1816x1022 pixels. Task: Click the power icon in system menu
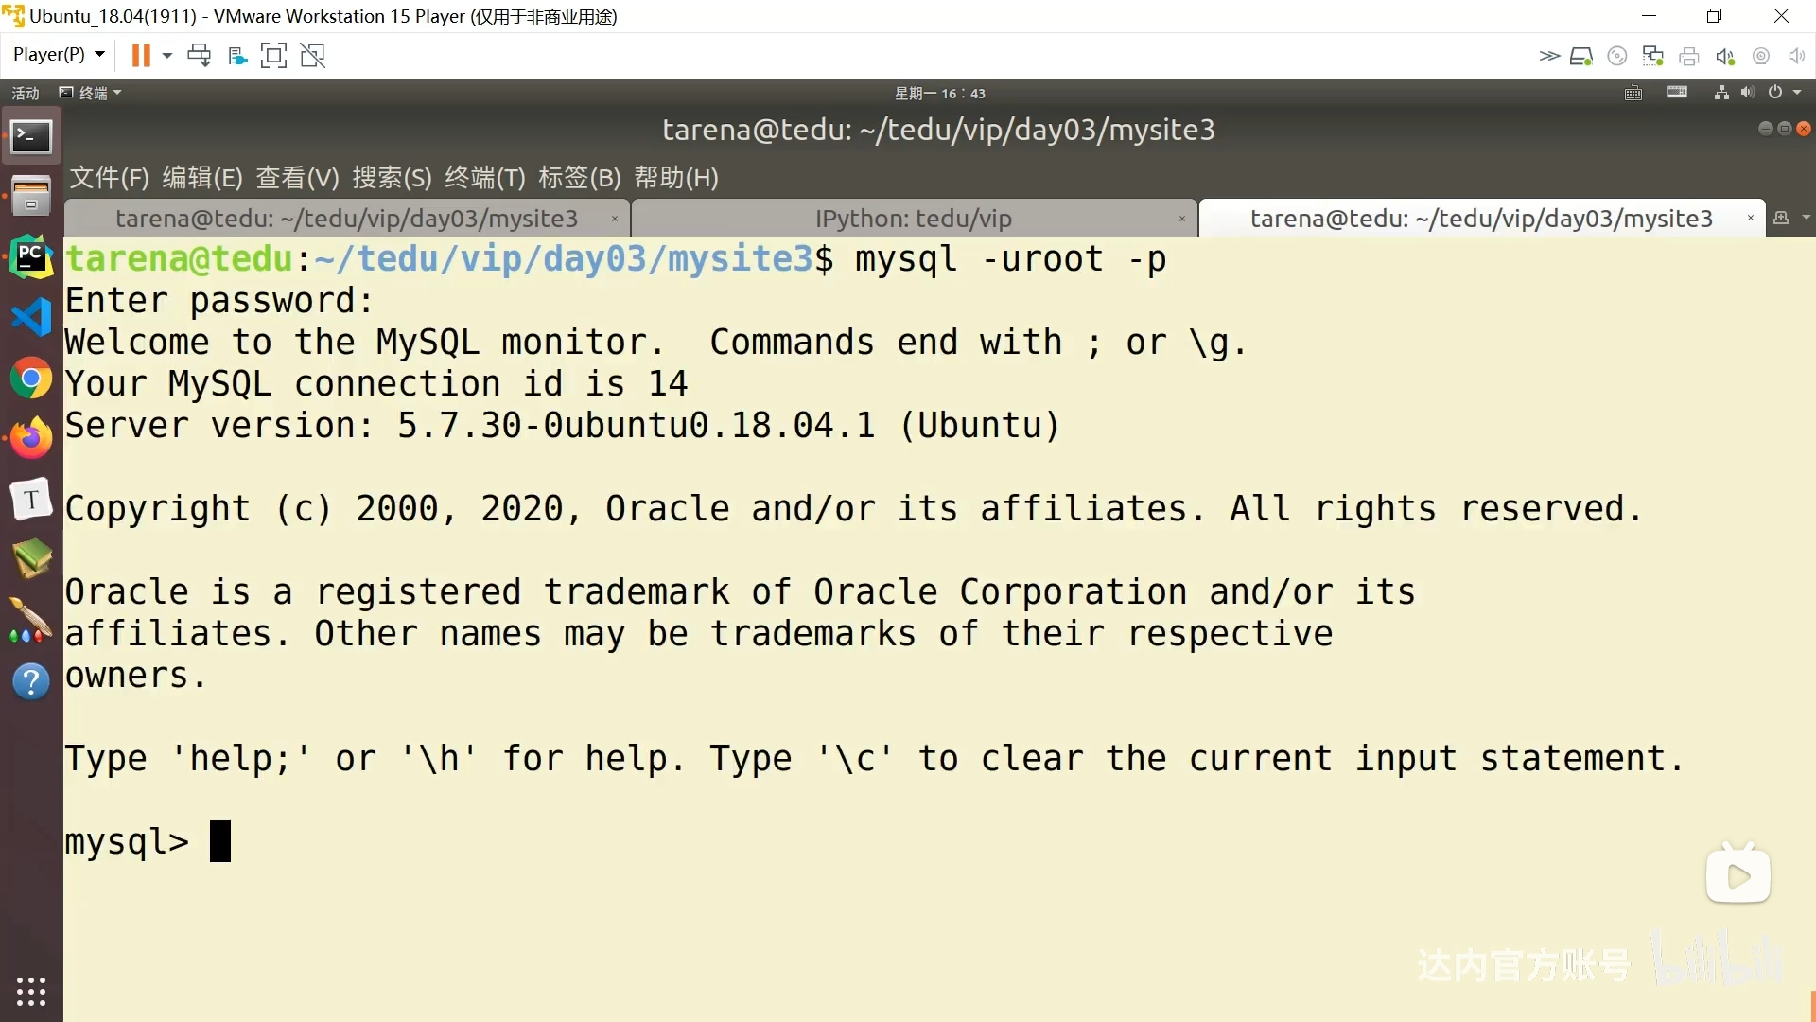point(1775,93)
